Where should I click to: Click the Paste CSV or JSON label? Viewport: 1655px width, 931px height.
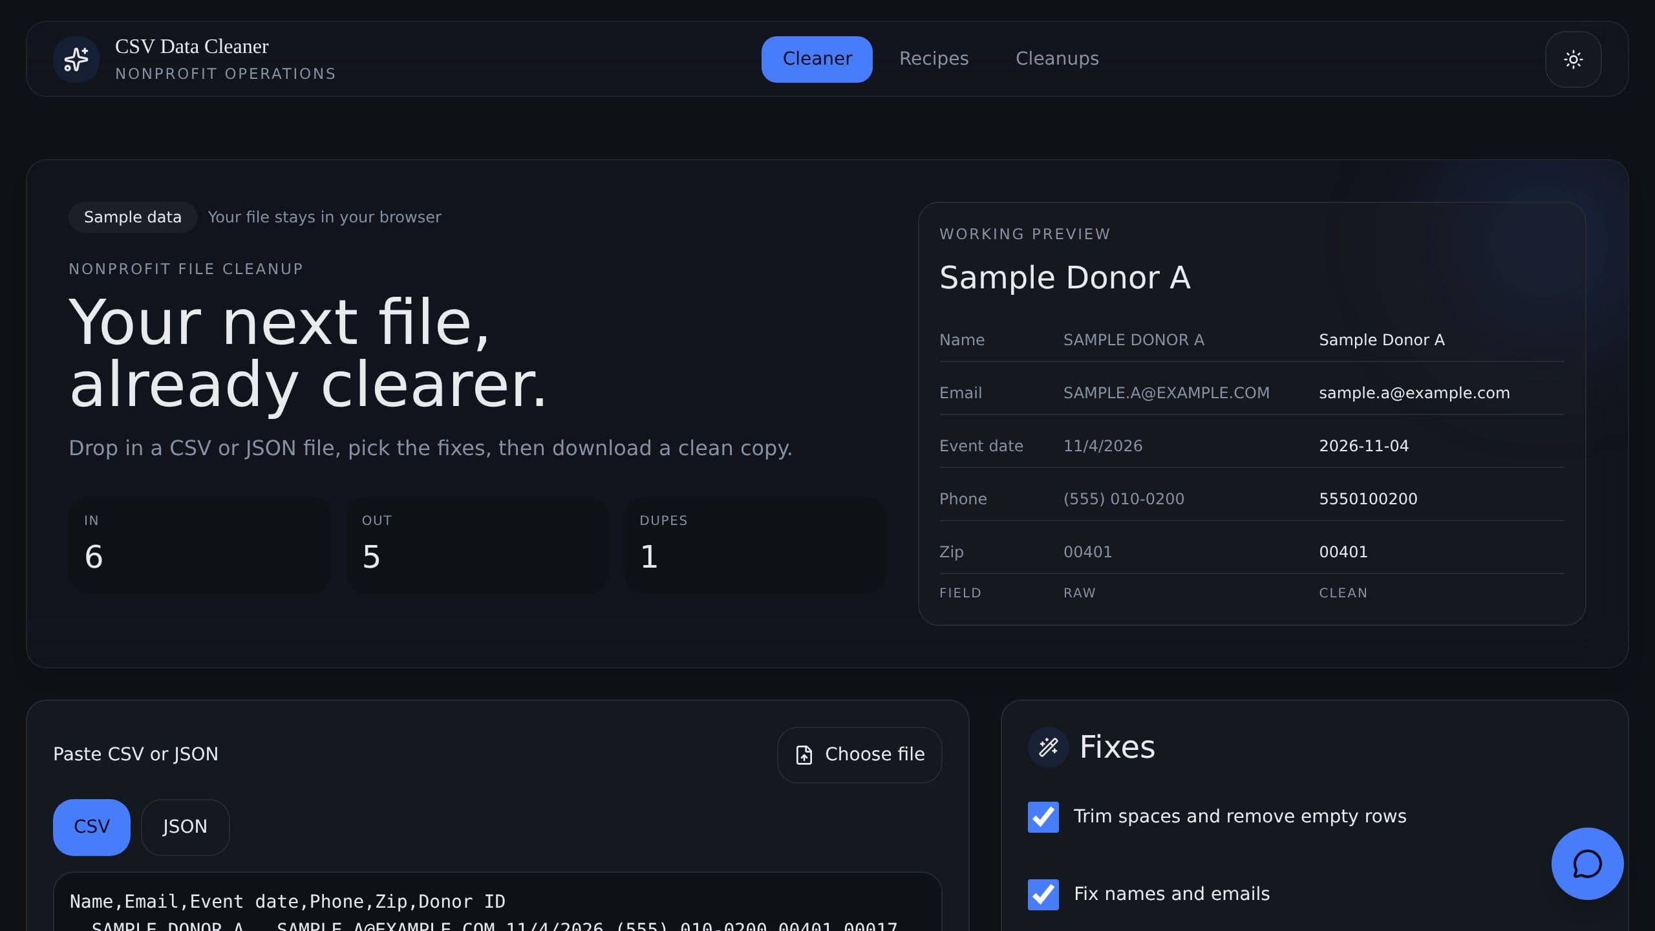coord(136,754)
